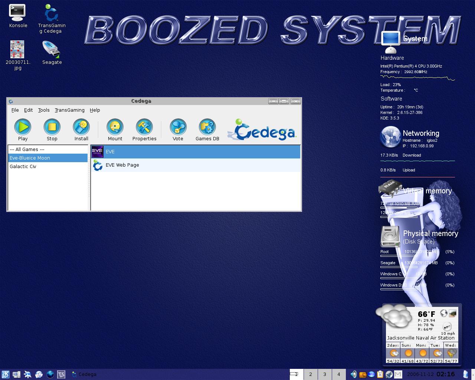Click the Stop toolbar icon
Screen dimensions: 475x380
[x=52, y=127]
